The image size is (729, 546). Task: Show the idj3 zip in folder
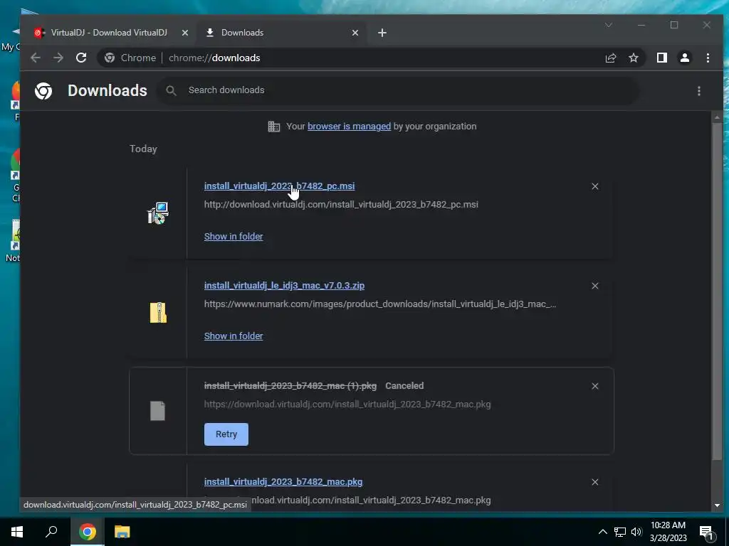(234, 336)
